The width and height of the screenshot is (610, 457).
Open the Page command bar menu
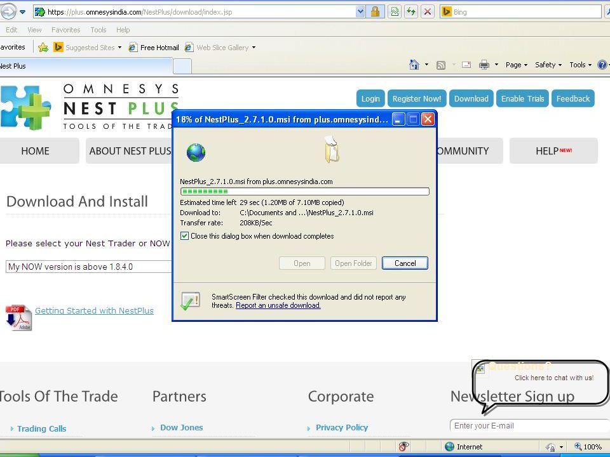[x=516, y=65]
